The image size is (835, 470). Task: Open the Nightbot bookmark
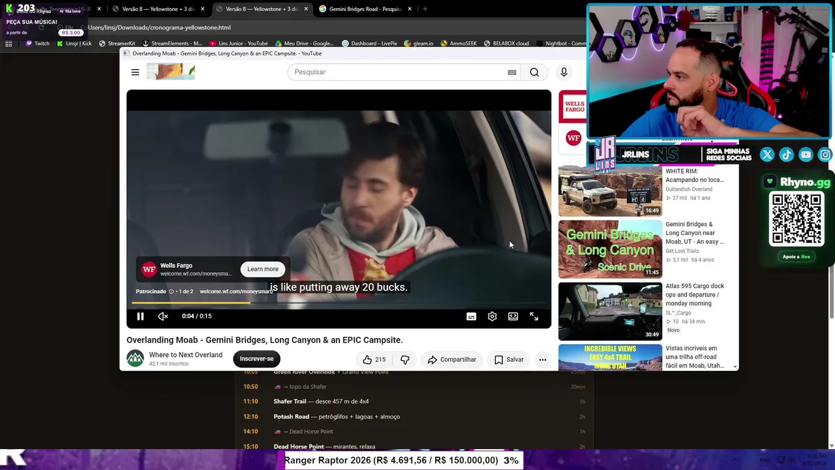point(561,44)
